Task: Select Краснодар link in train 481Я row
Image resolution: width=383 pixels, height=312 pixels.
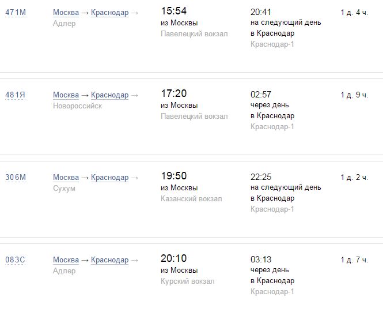Action: click(109, 95)
